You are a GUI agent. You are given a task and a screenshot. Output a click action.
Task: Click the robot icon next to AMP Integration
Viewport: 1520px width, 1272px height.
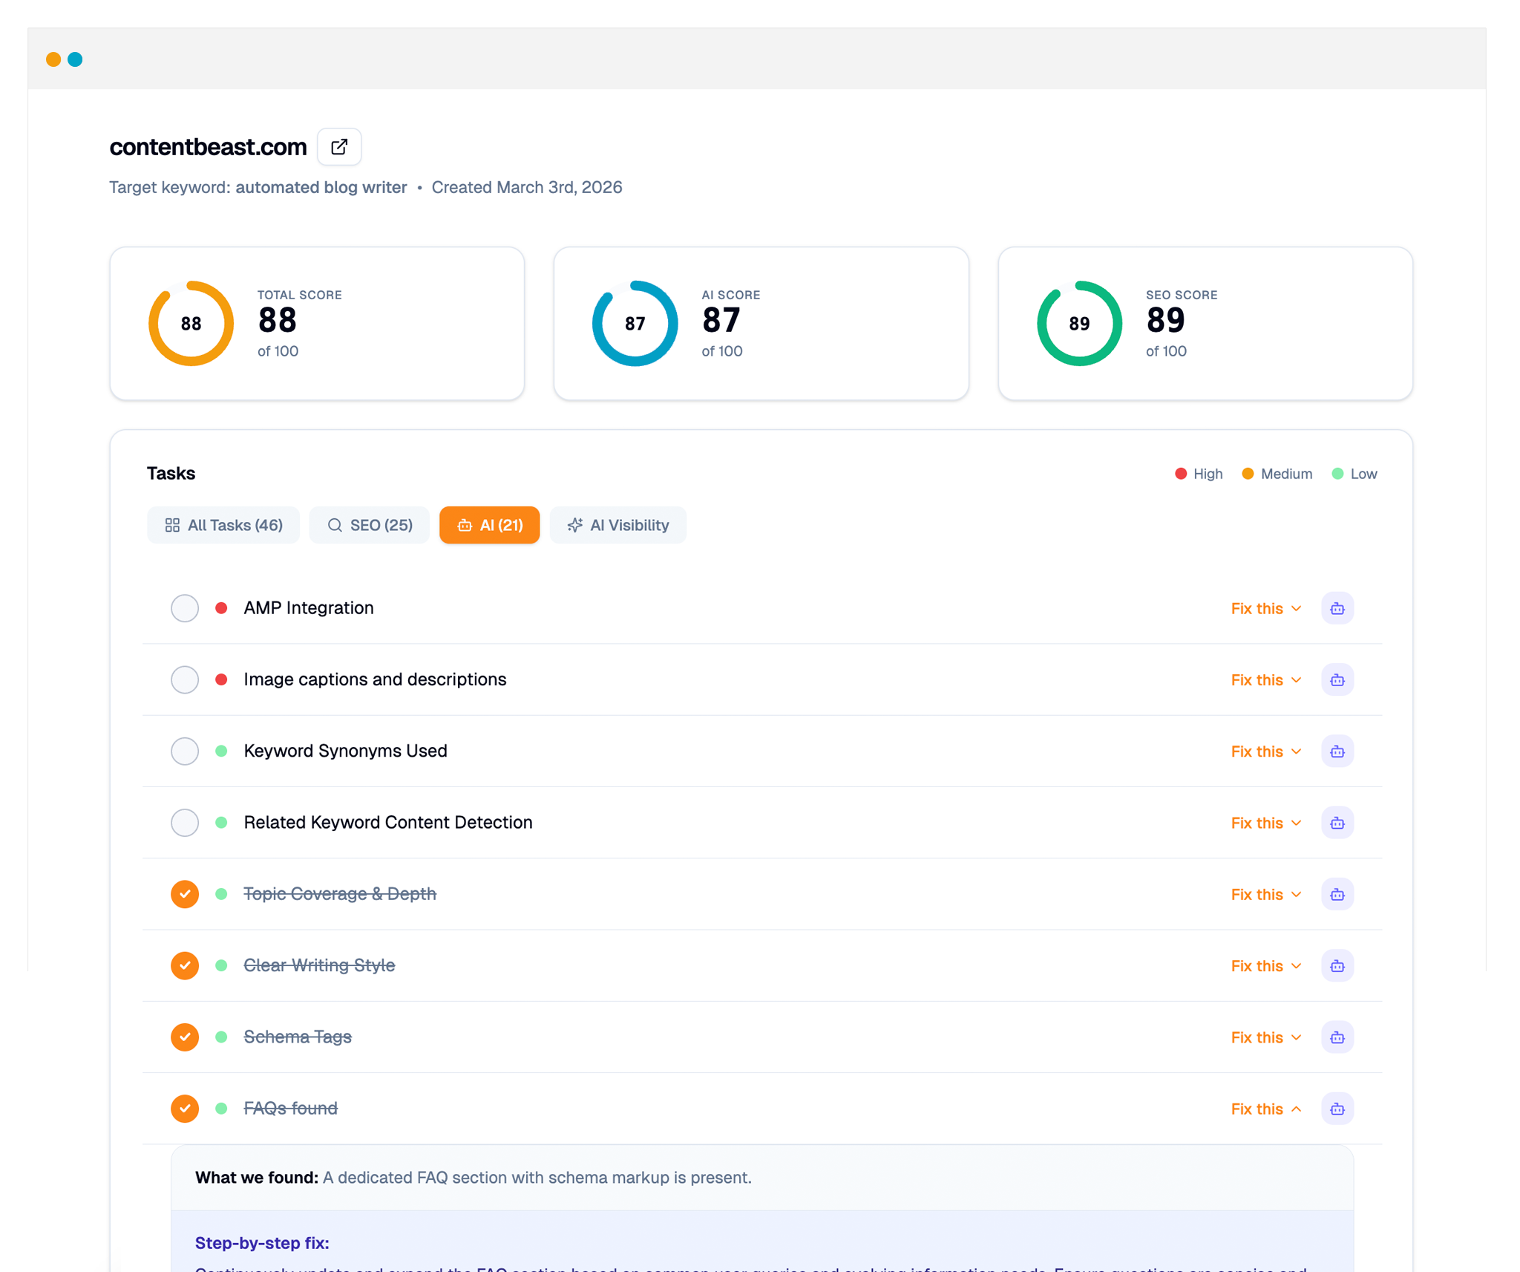(x=1337, y=608)
